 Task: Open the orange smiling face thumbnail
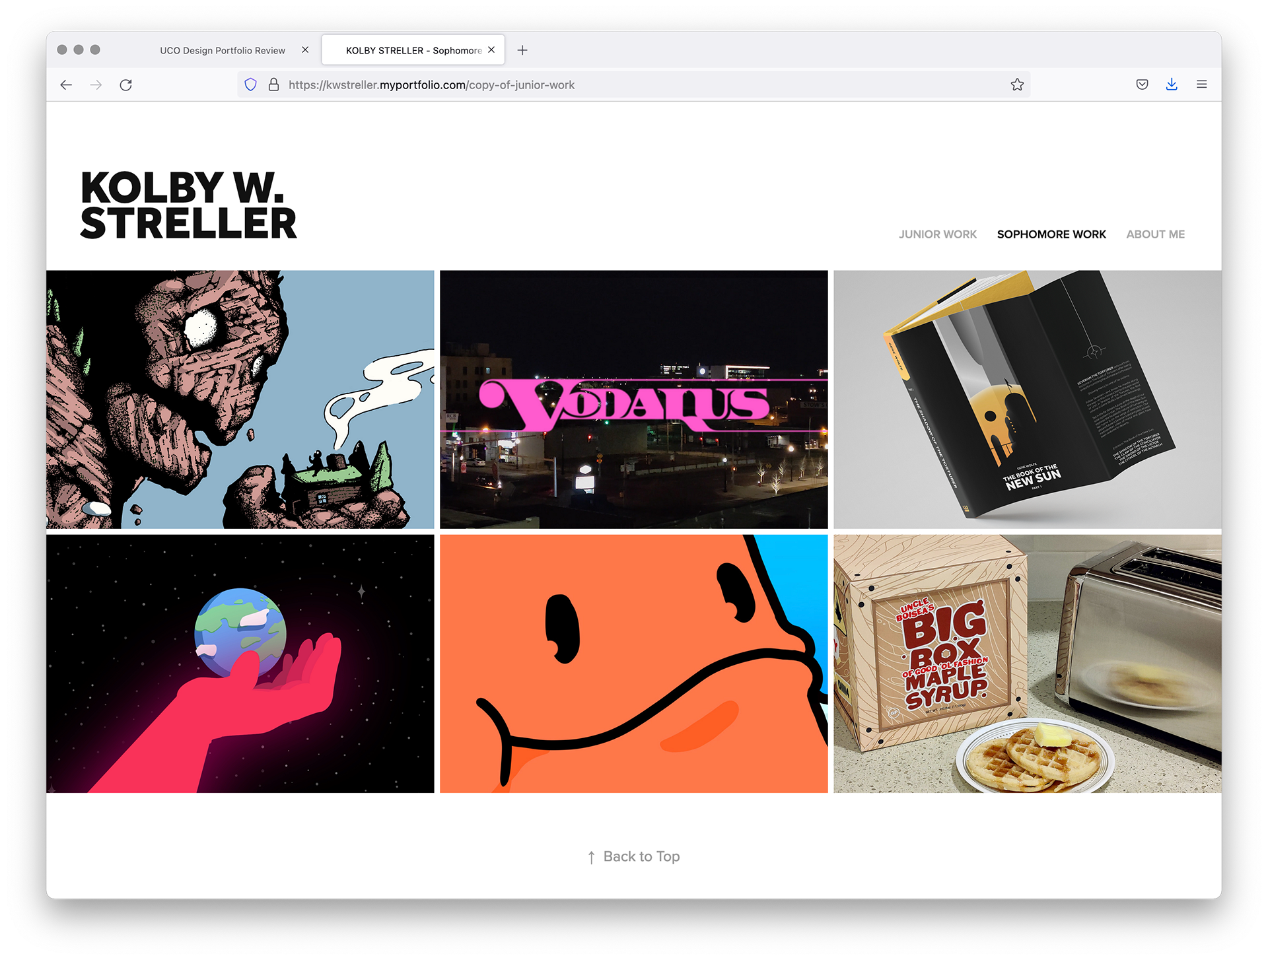coord(634,664)
